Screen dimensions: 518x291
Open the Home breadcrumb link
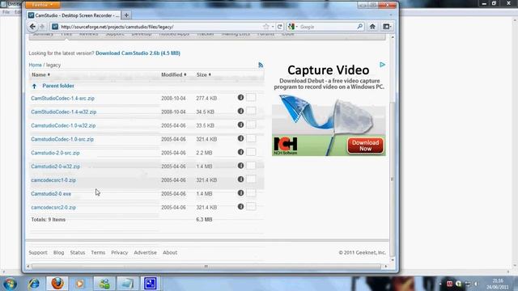click(x=35, y=65)
